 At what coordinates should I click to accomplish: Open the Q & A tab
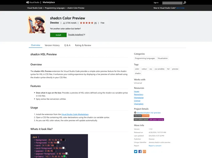tap(67, 45)
